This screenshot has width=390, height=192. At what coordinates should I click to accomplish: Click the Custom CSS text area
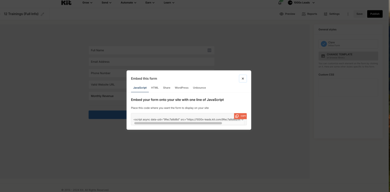(348, 87)
